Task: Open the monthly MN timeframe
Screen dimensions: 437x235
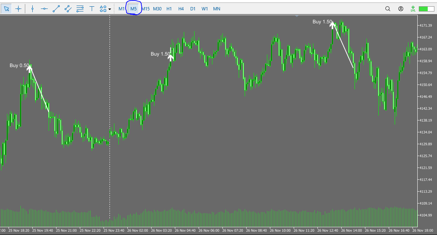Action: [216, 9]
